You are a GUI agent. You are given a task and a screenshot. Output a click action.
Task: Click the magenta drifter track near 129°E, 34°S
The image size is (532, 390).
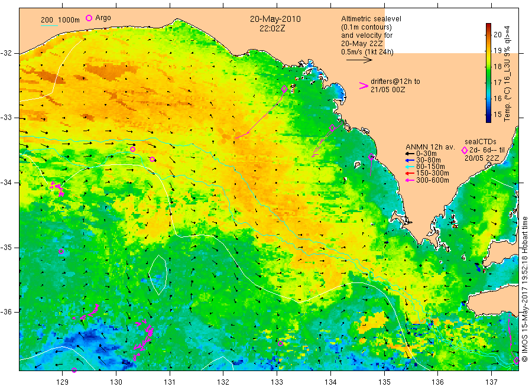click(57, 189)
